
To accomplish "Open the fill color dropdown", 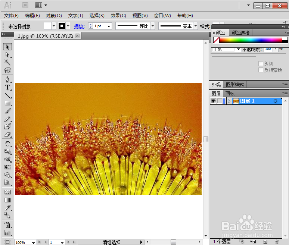I will click(x=54, y=26).
